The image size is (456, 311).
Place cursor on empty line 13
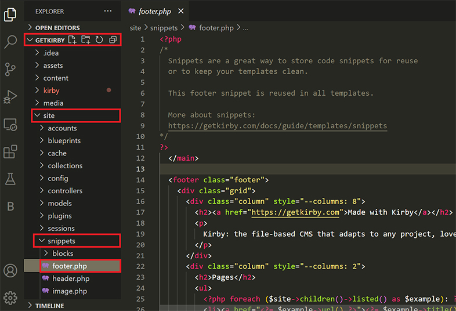[307, 169]
